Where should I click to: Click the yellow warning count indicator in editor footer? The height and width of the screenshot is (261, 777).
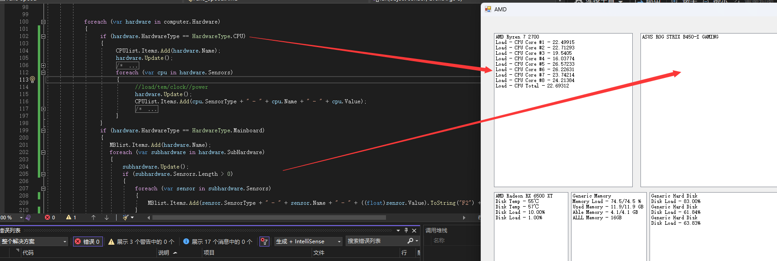click(71, 217)
